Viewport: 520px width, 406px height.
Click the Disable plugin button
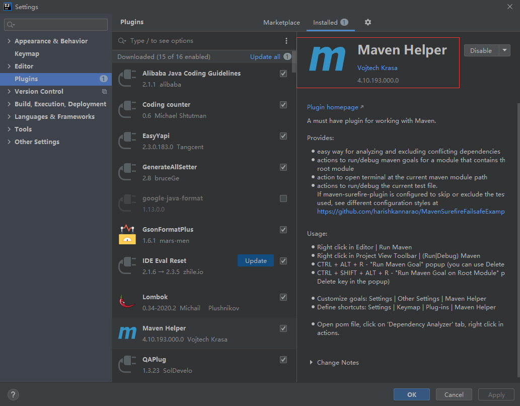tap(481, 50)
